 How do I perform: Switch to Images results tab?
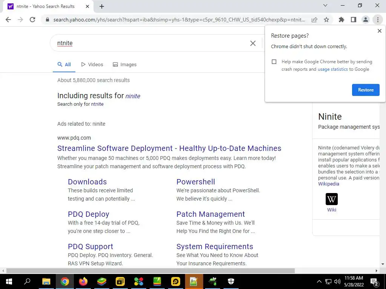[124, 65]
